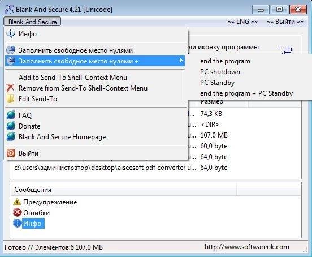Image resolution: width=312 pixels, height=257 pixels.
Task: Click the globe icon next to Homepage entry
Action: (x=11, y=136)
